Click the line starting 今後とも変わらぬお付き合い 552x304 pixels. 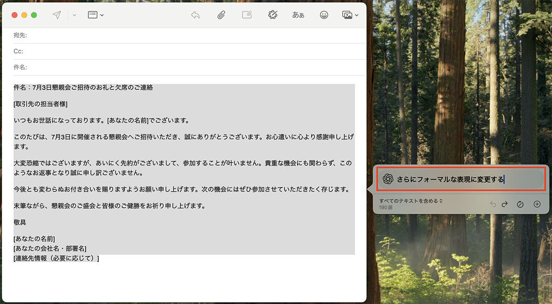[x=182, y=189]
